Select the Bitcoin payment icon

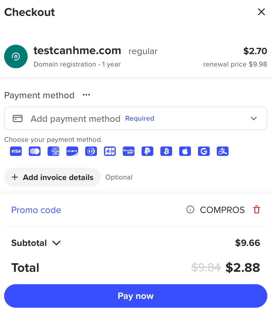pyautogui.click(x=166, y=151)
